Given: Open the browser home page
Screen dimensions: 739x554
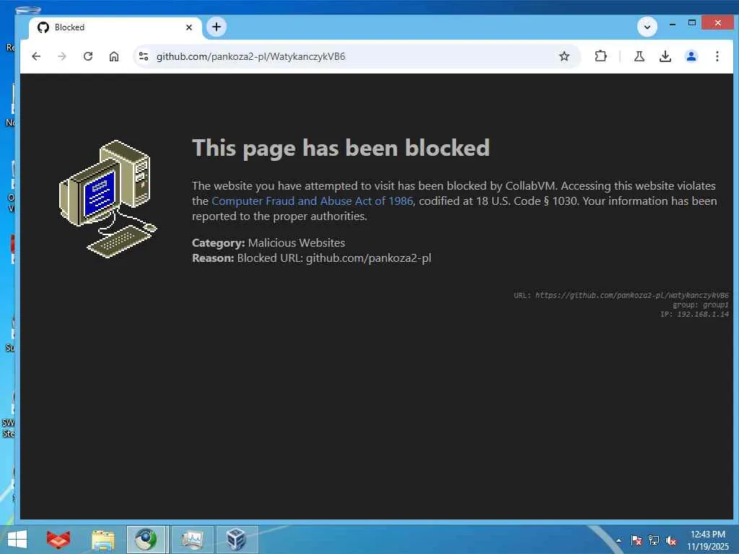Looking at the screenshot, I should [114, 56].
